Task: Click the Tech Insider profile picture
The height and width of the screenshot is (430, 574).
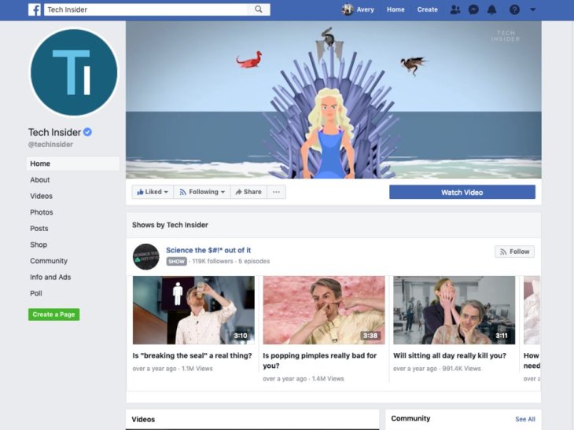Action: pyautogui.click(x=73, y=73)
